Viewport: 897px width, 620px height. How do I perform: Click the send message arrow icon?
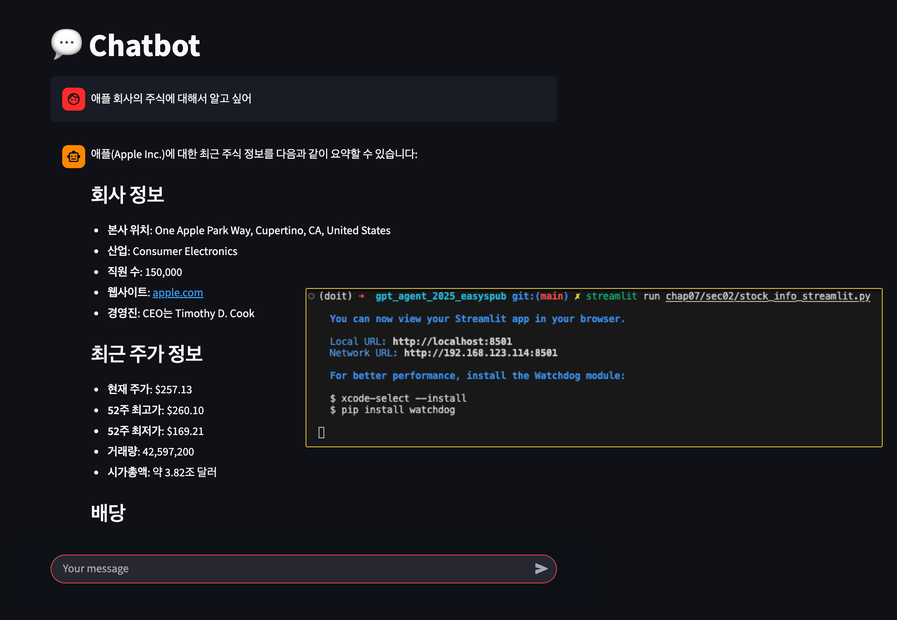pyautogui.click(x=541, y=569)
